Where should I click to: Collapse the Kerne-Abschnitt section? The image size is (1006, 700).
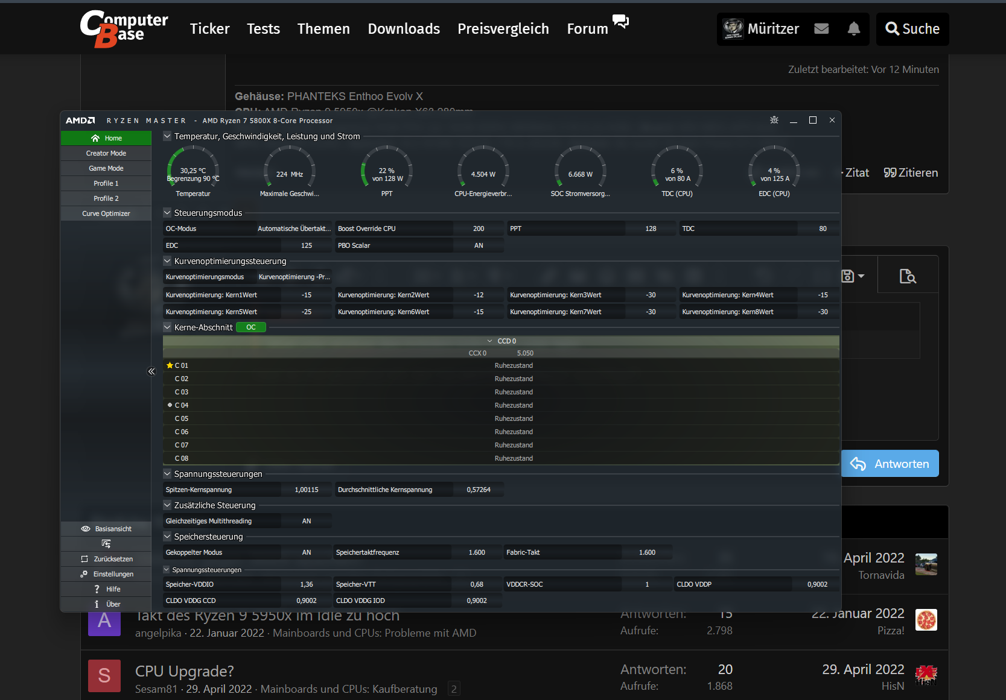pos(167,327)
